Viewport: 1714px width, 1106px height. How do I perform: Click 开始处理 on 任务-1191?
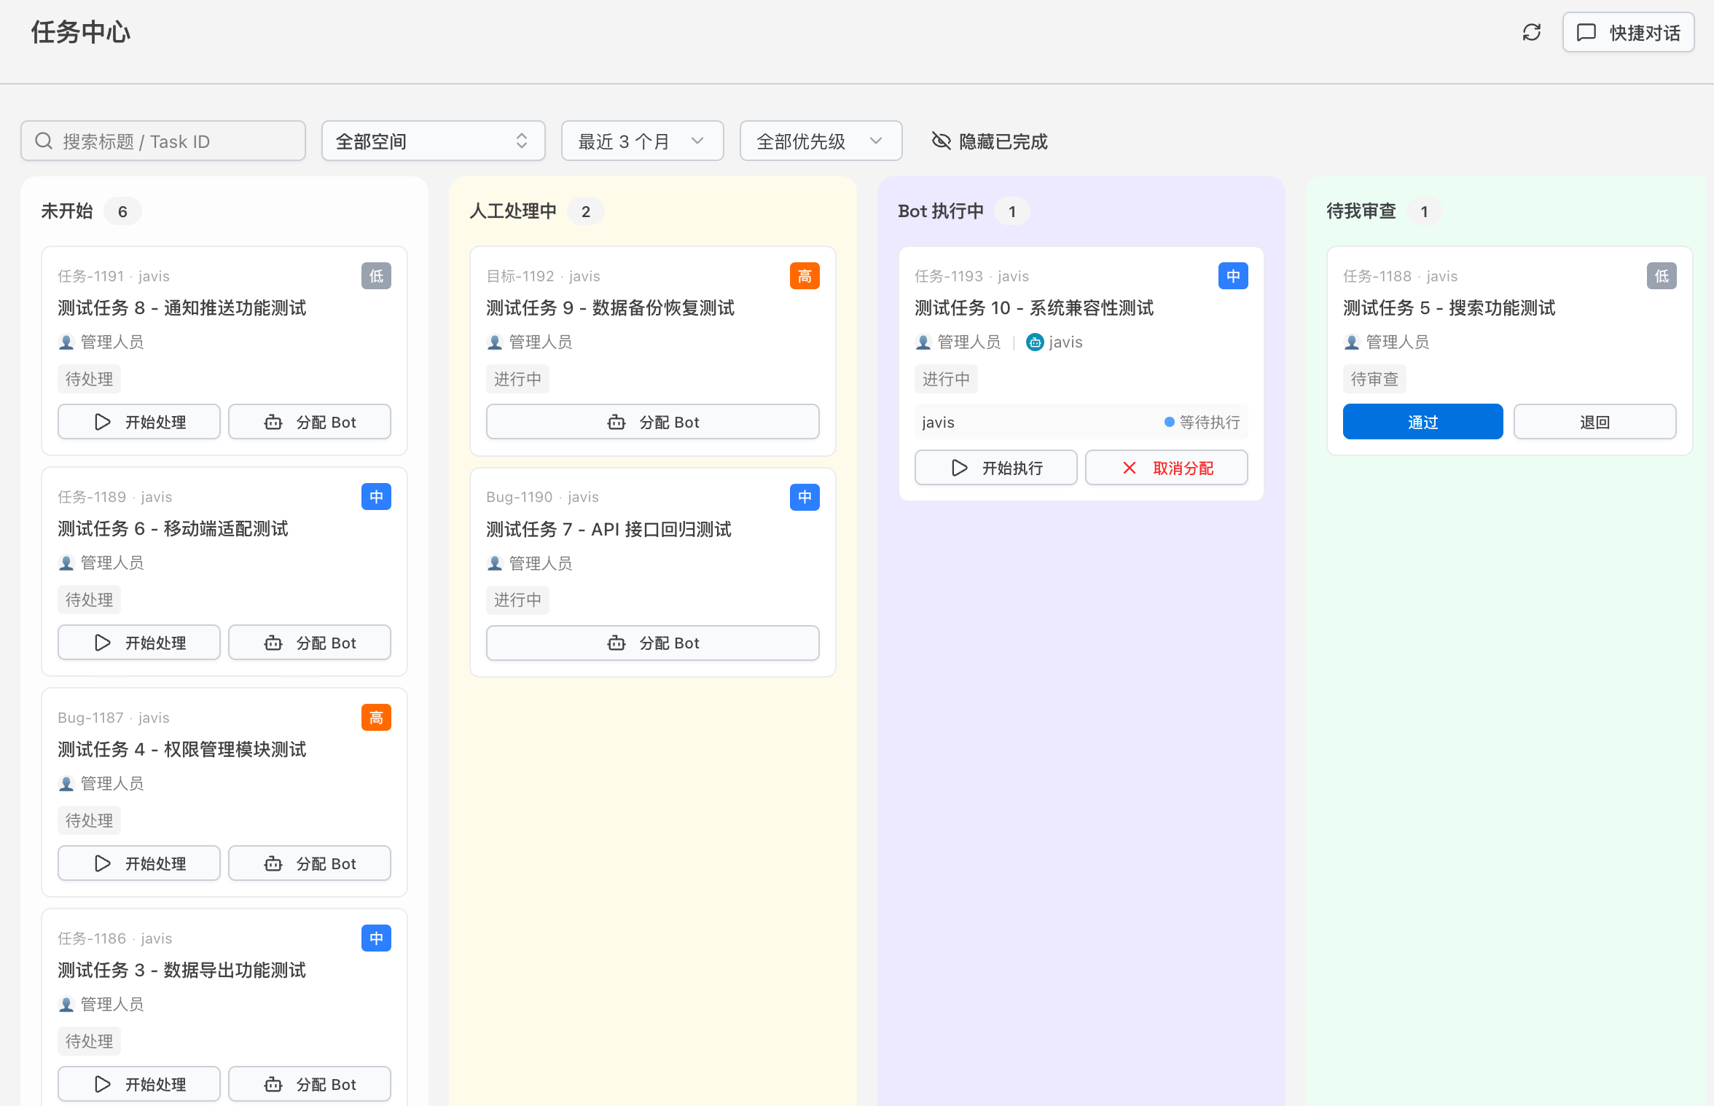click(138, 421)
